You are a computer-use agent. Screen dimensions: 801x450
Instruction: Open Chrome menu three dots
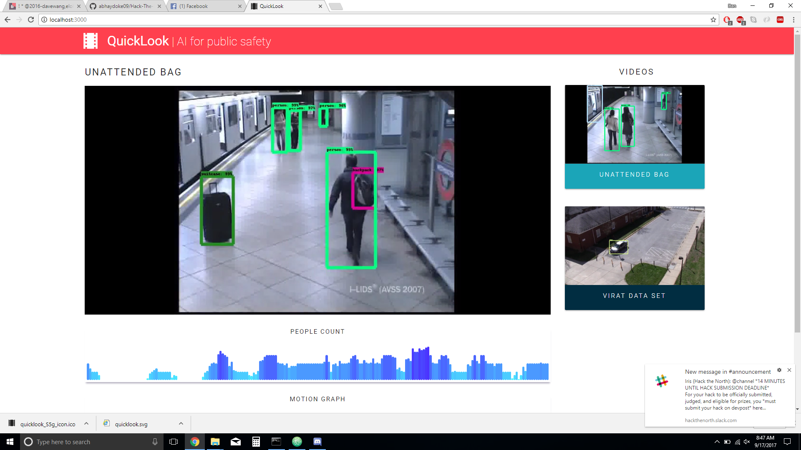click(793, 20)
